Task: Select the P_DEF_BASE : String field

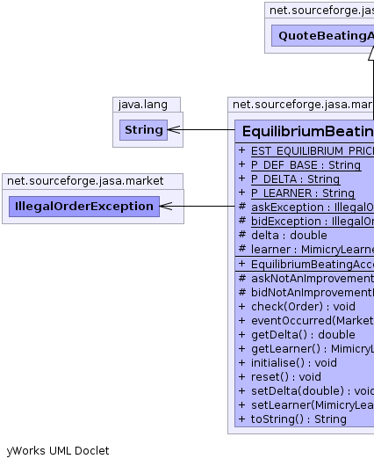Action: point(306,165)
